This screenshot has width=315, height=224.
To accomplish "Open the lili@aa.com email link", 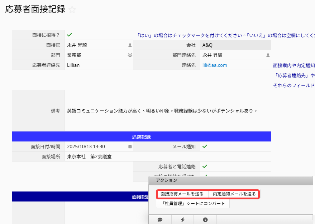I will (215, 65).
